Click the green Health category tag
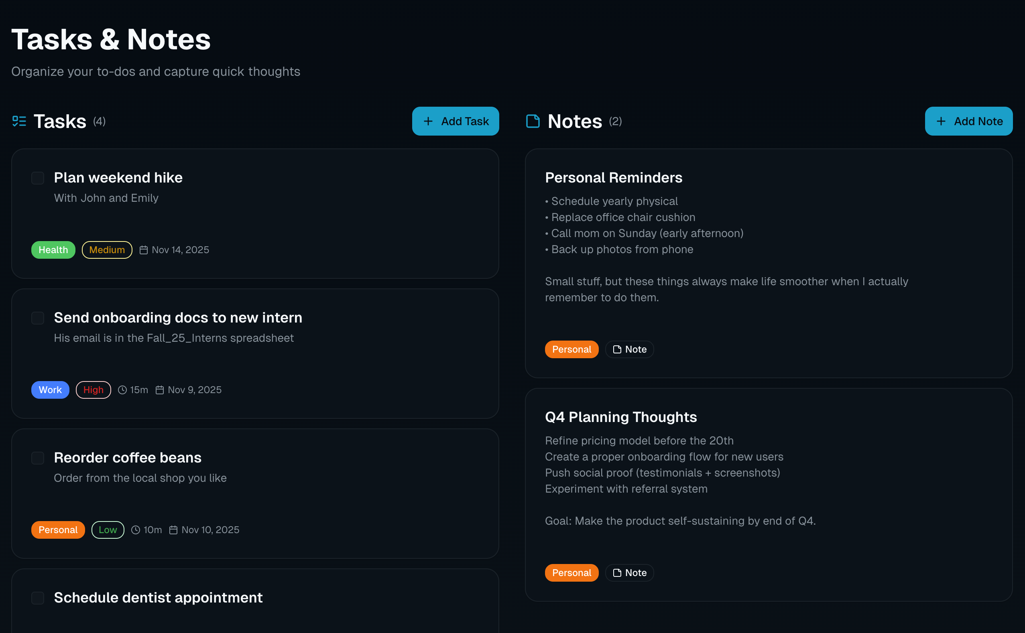 click(x=53, y=250)
